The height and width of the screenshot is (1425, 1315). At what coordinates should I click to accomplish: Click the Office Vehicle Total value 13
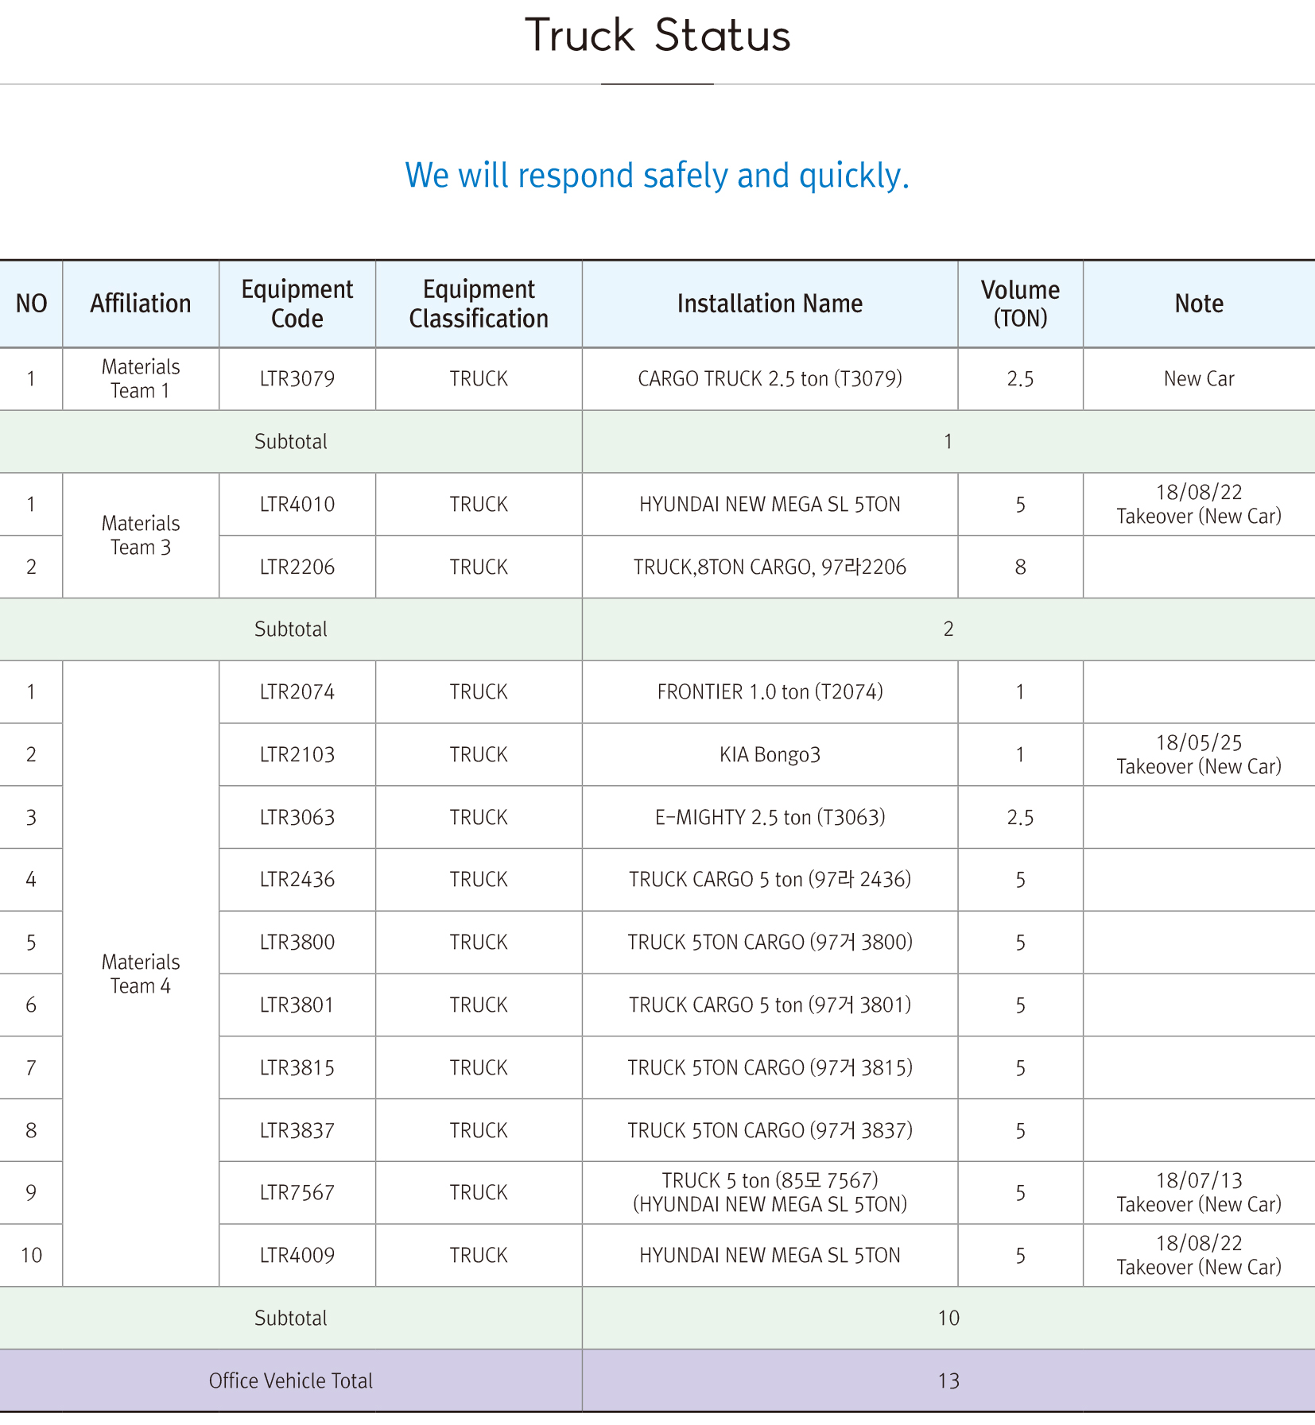[948, 1380]
